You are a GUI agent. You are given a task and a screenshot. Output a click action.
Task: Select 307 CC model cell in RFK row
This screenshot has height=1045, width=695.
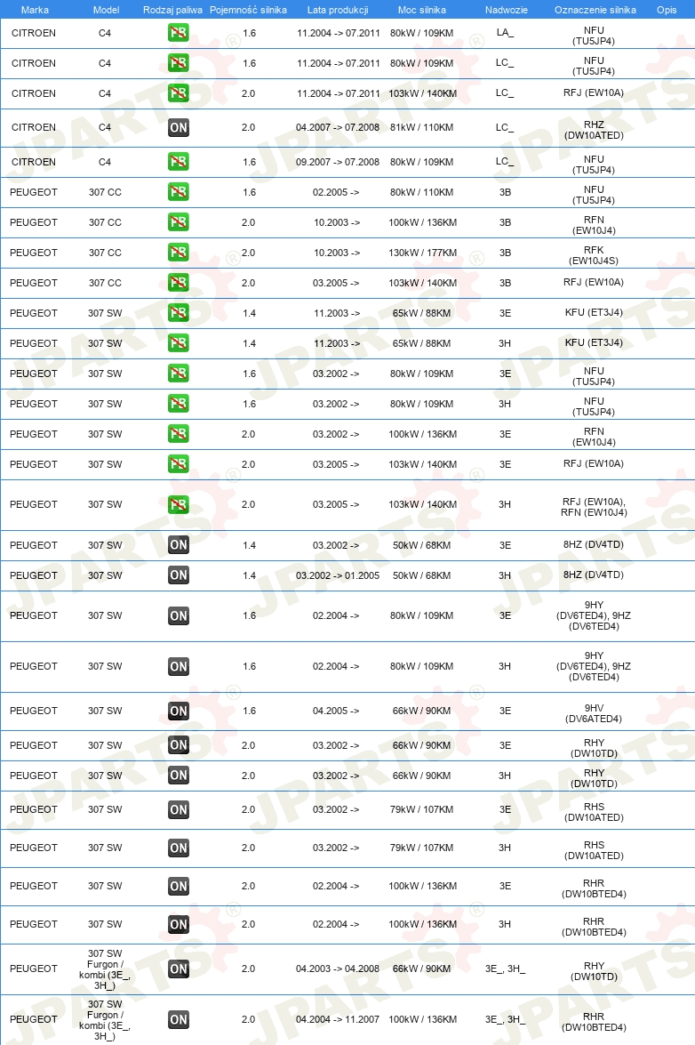(105, 253)
